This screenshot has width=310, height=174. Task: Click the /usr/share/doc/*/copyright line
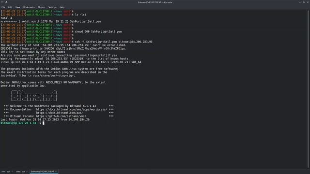tap(38, 75)
